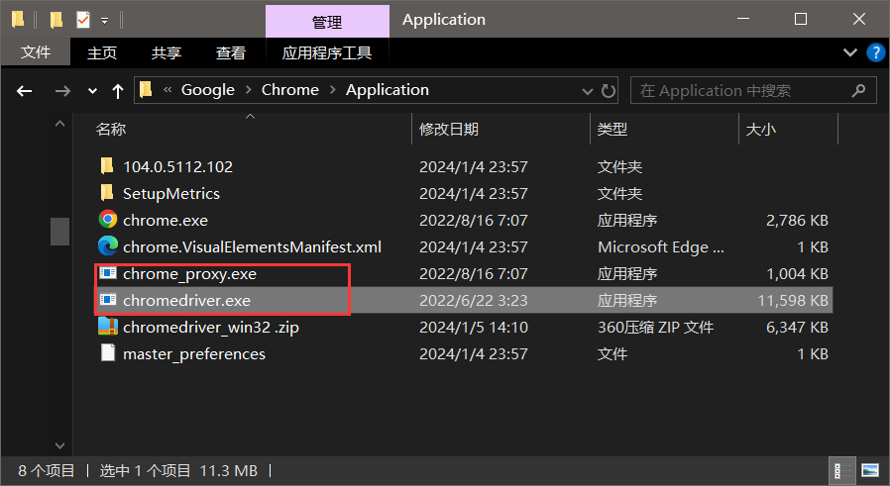Click the 360压缩 ZIP 文件 type cell
Image resolution: width=890 pixels, height=486 pixels.
point(655,328)
